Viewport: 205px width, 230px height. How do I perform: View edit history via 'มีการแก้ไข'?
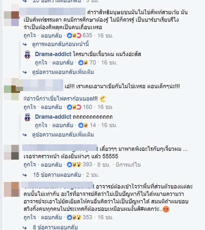click(128, 165)
